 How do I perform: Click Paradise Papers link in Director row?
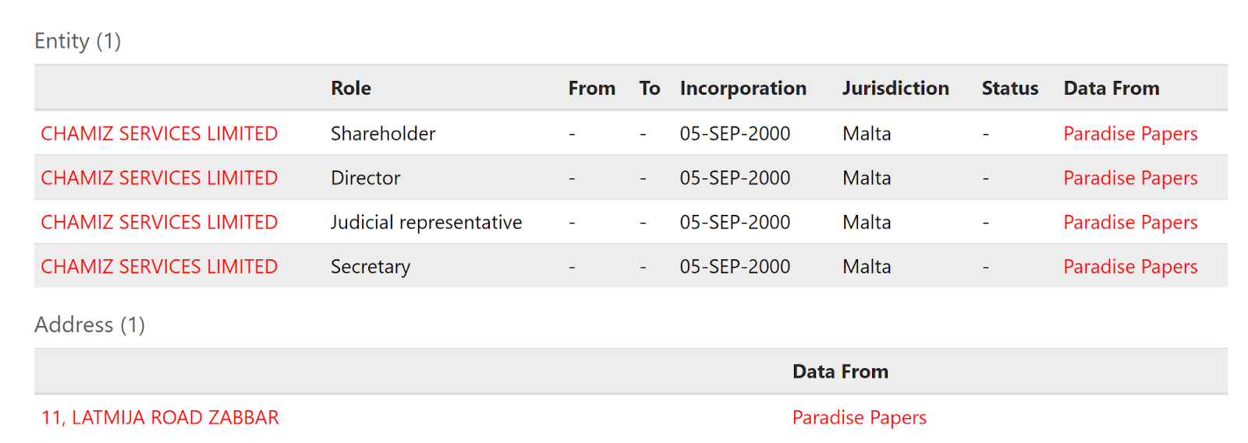(x=1130, y=178)
